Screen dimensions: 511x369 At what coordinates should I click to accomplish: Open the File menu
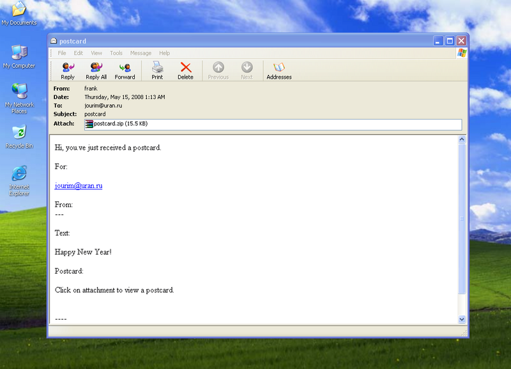61,53
